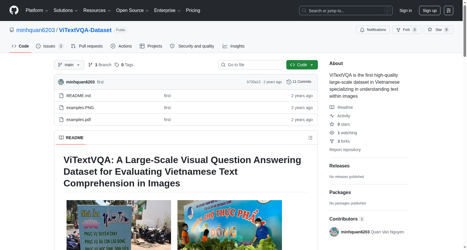The width and height of the screenshot is (467, 250).
Task: Click the book icon beside Readme
Action: tap(332, 107)
